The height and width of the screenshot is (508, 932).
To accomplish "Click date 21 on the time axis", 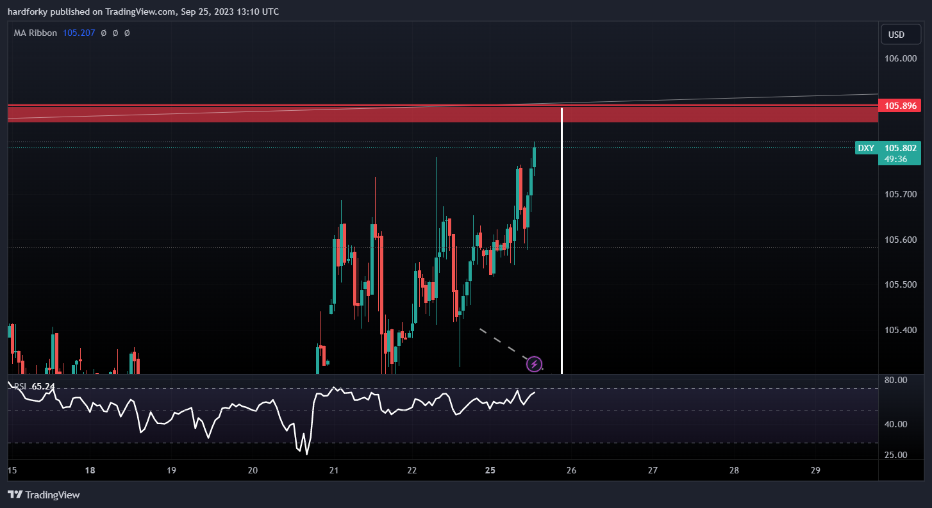I will (x=333, y=470).
